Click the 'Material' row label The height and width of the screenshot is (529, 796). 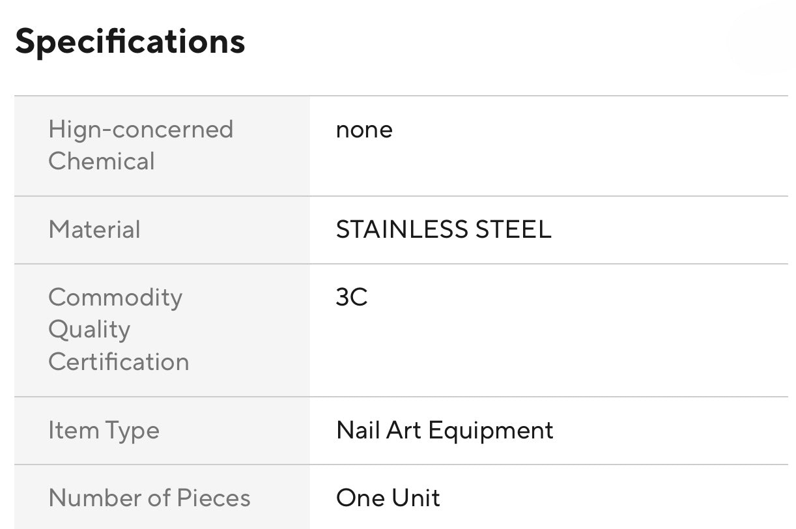pyautogui.click(x=94, y=230)
